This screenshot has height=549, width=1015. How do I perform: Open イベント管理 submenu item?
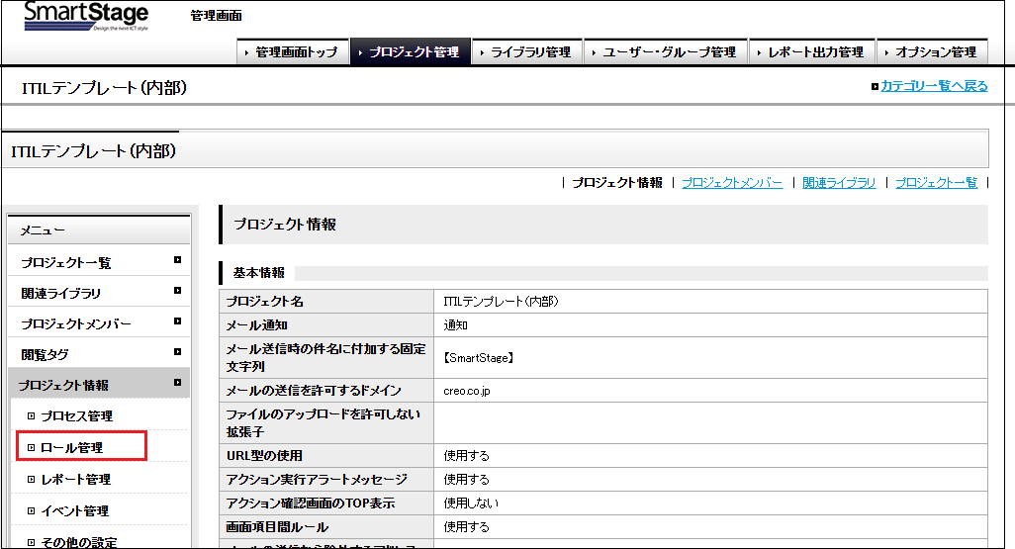coord(75,510)
